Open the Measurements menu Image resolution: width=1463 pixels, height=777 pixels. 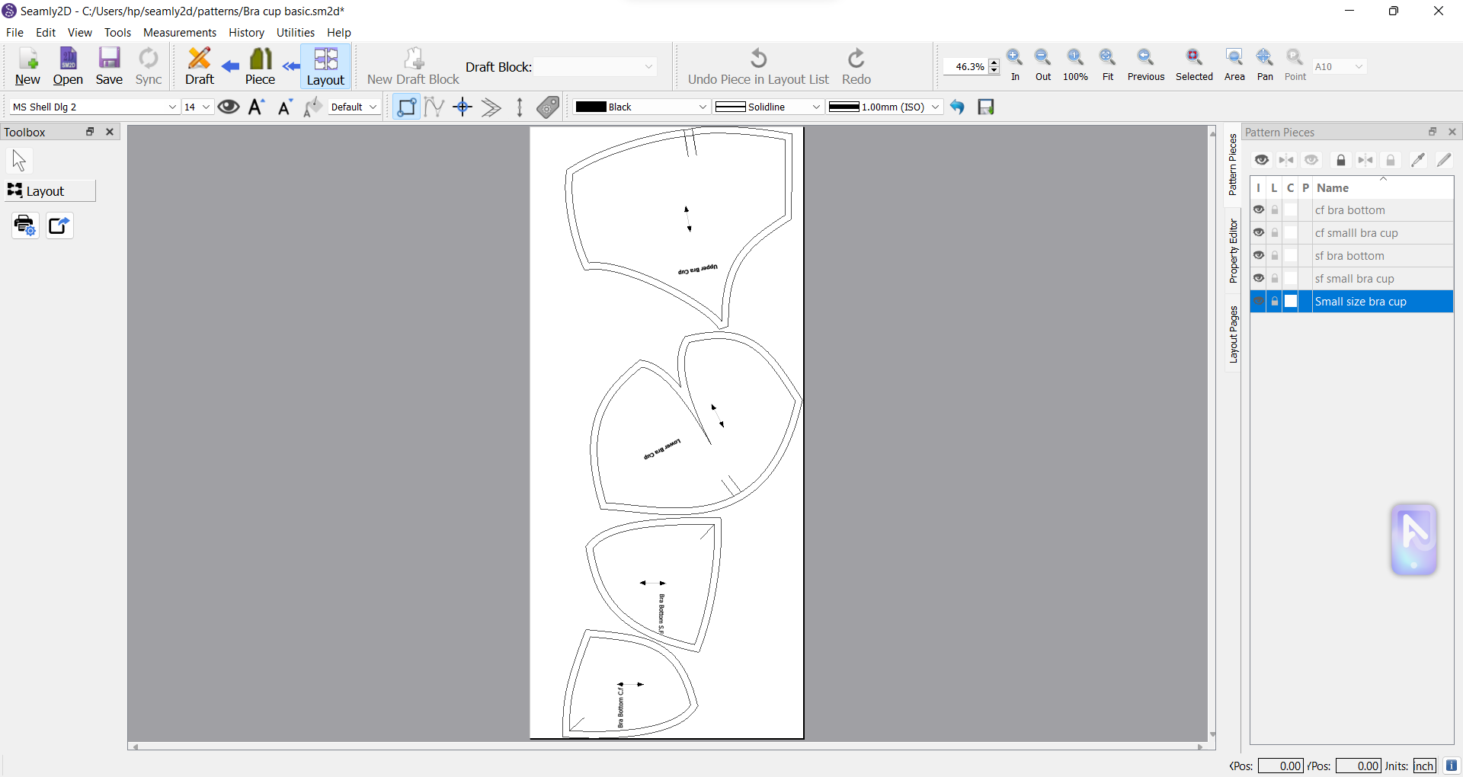point(180,33)
